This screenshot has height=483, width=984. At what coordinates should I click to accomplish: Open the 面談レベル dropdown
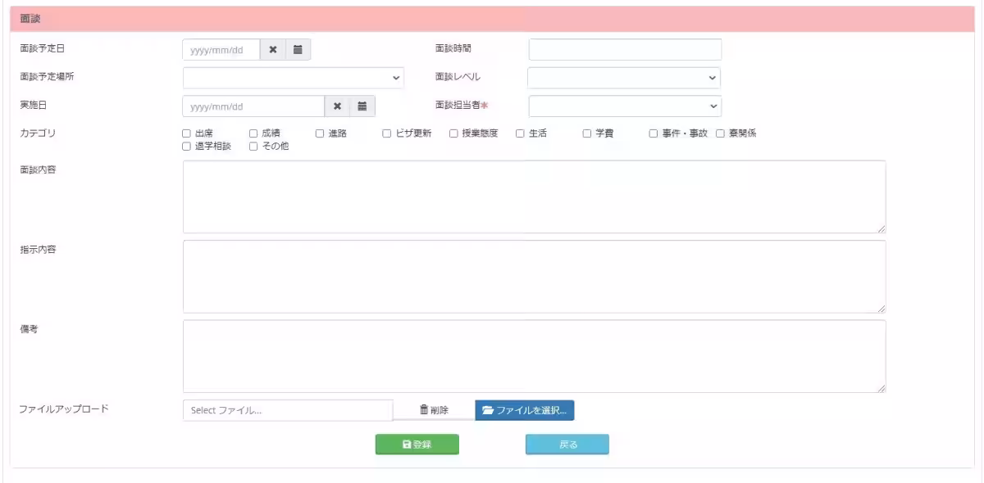click(x=623, y=78)
